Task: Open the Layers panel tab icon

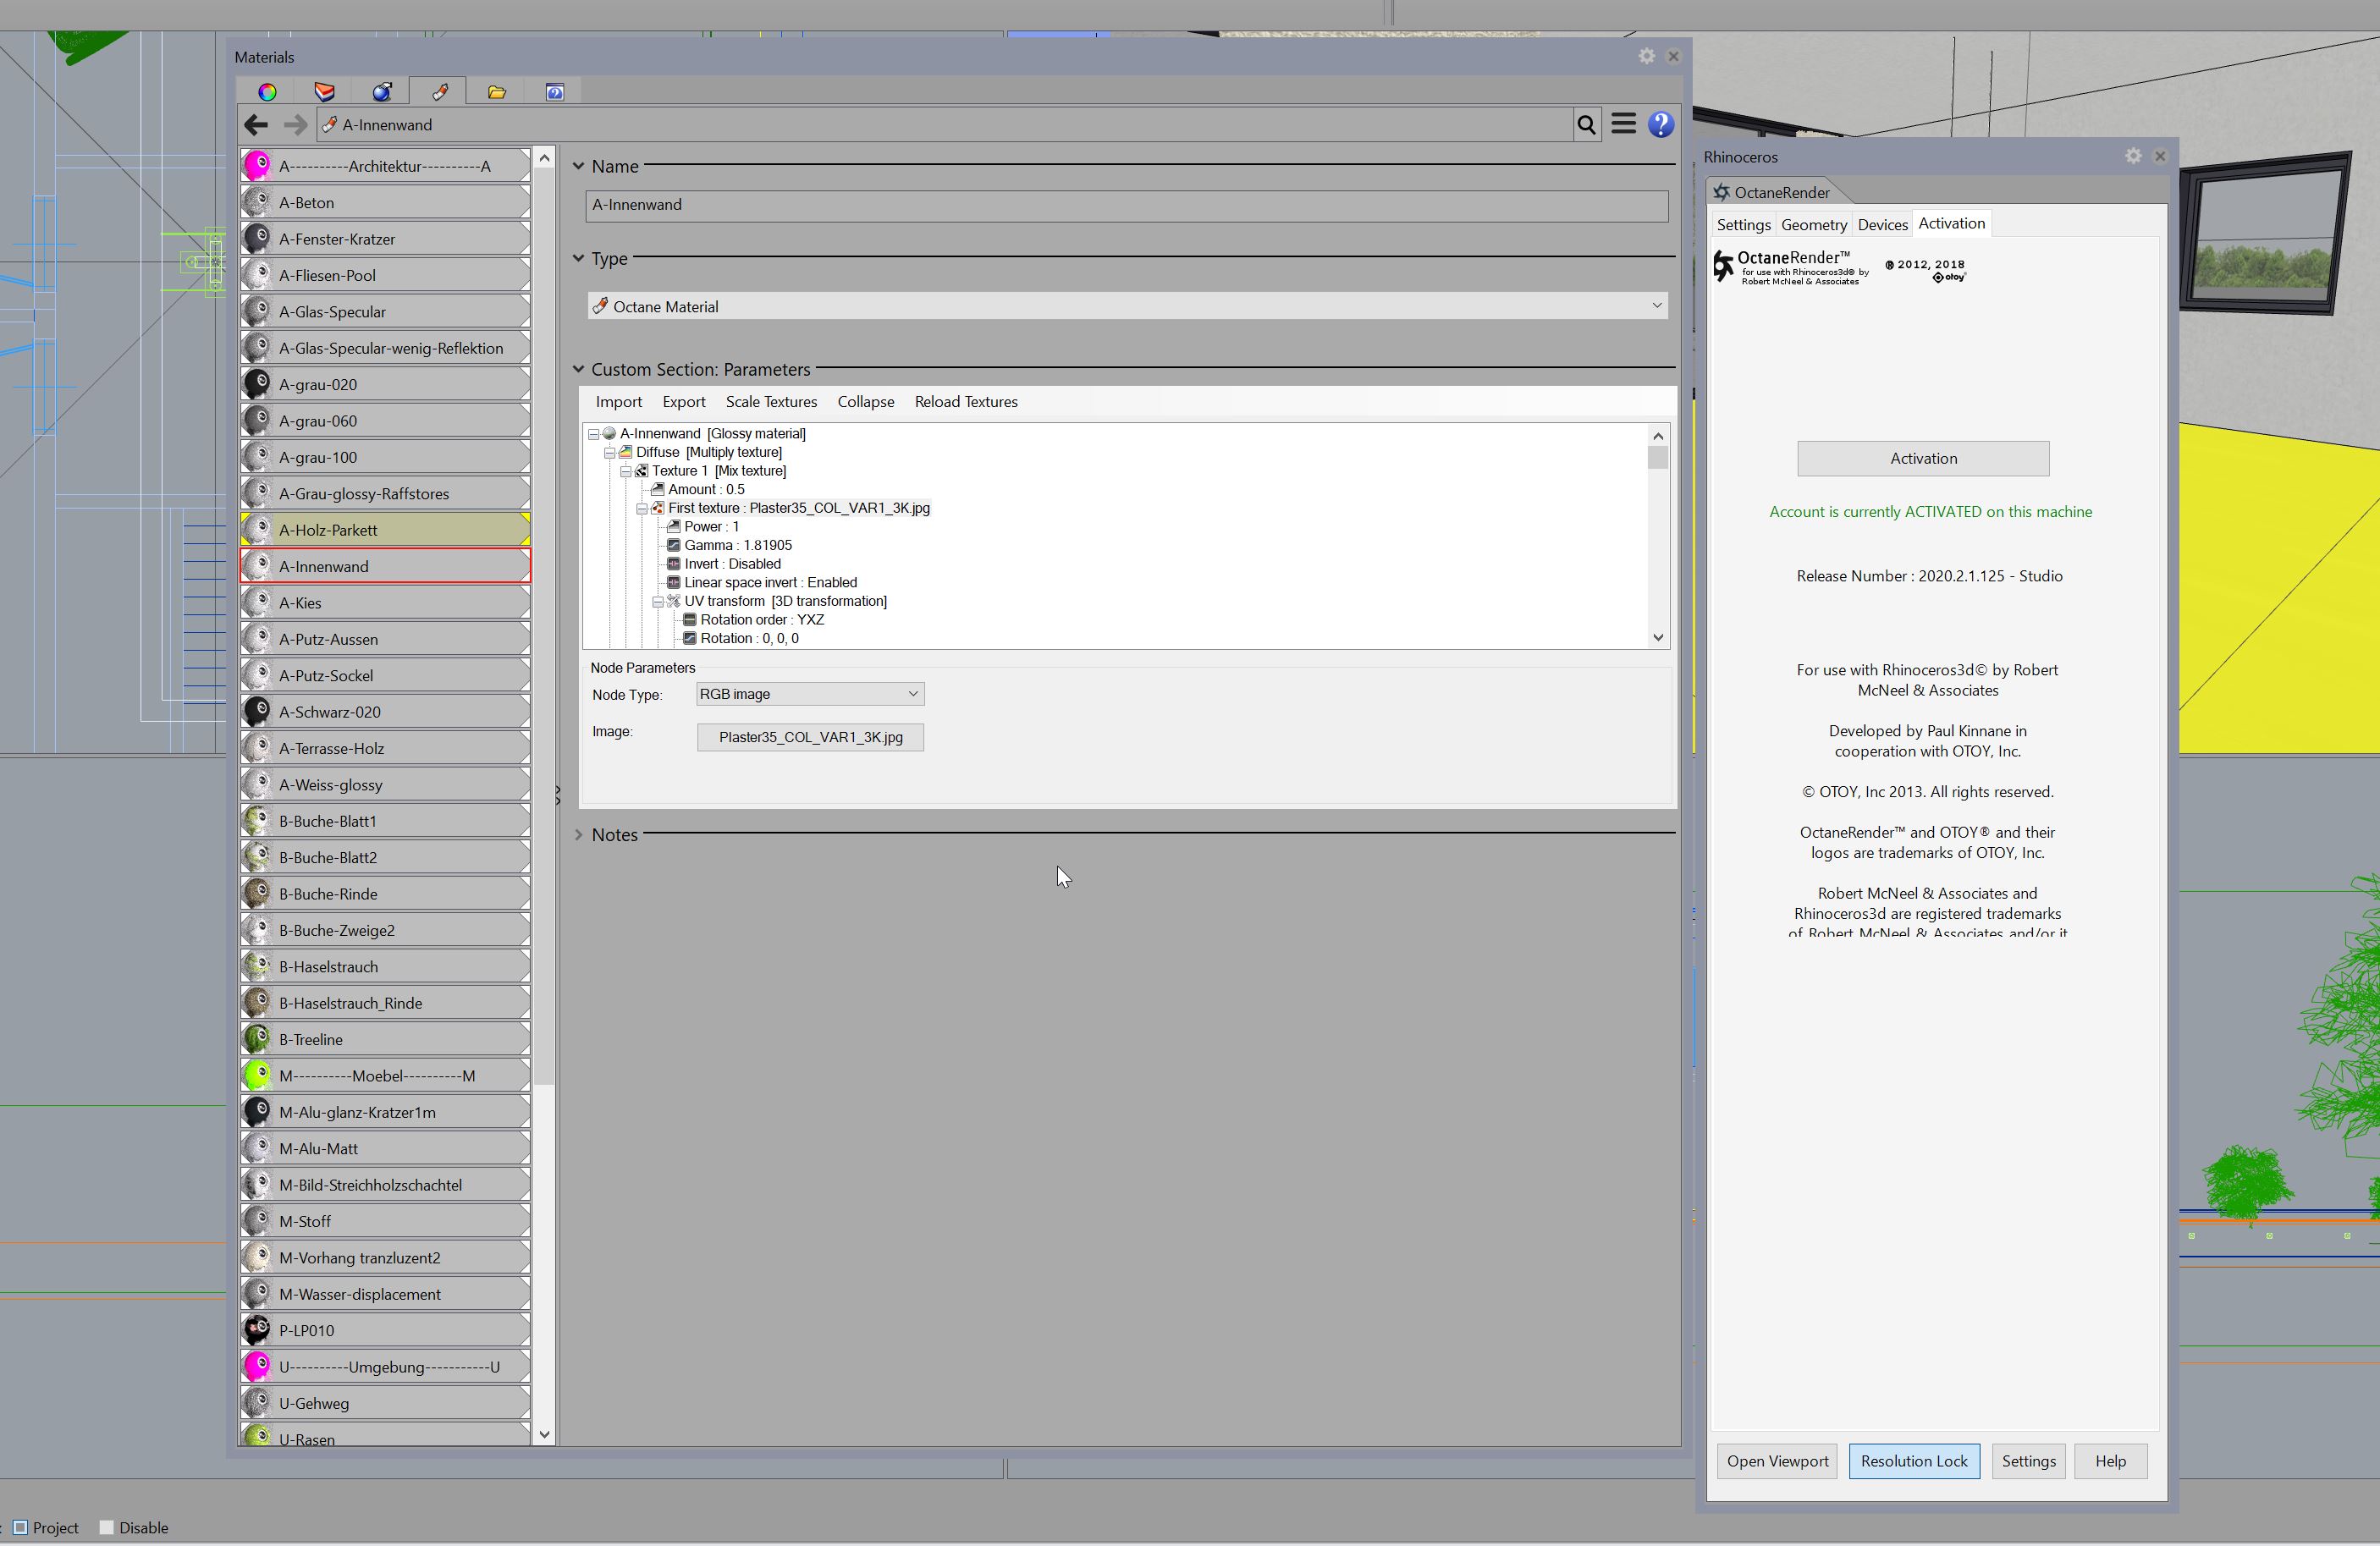Action: pos(325,92)
